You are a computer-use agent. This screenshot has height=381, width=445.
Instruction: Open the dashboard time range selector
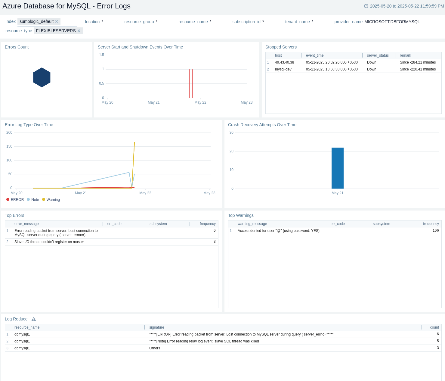[404, 6]
